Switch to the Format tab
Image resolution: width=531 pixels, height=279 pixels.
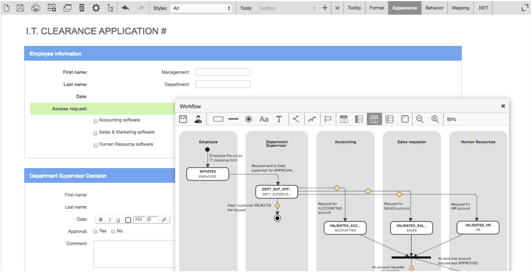tap(377, 8)
